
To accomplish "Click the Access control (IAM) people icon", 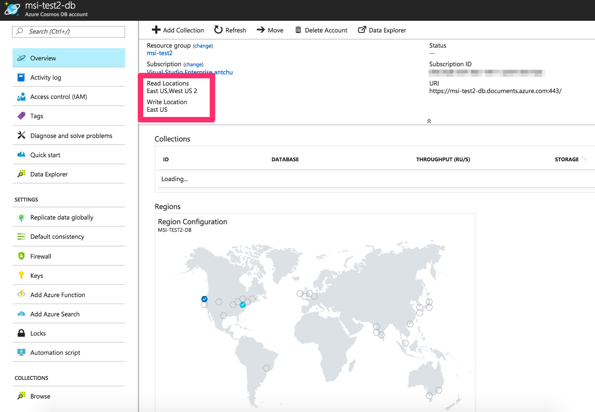I will 21,97.
